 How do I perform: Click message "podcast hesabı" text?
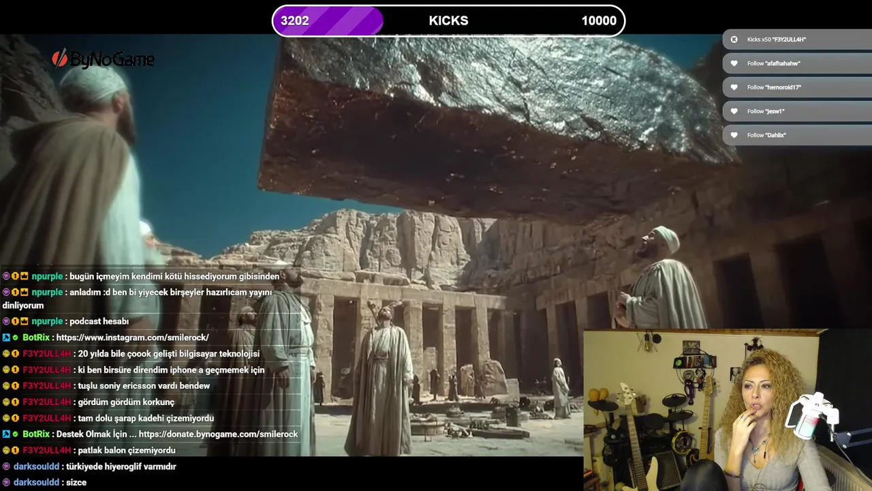click(x=99, y=321)
